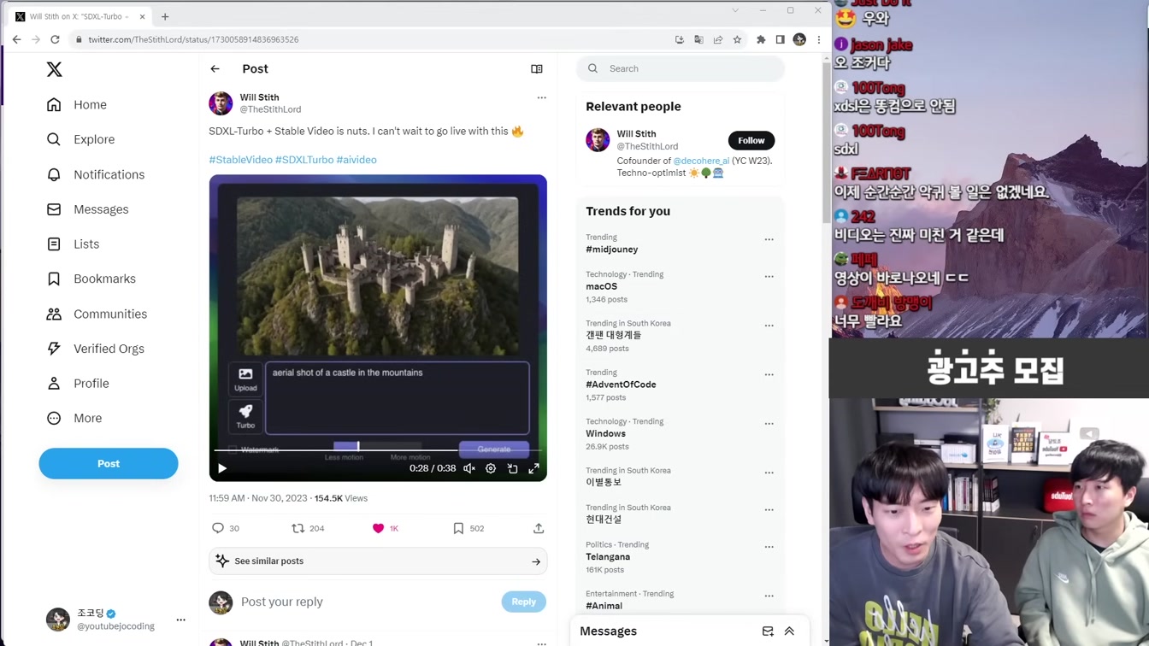Open Notifications page

[x=96, y=174]
